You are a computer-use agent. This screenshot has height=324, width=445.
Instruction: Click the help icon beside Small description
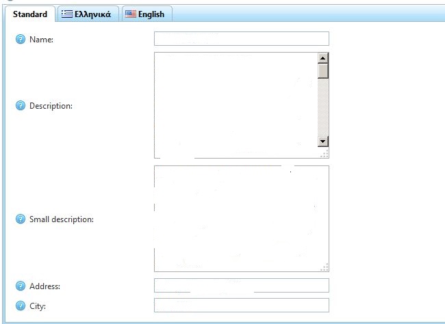21,219
